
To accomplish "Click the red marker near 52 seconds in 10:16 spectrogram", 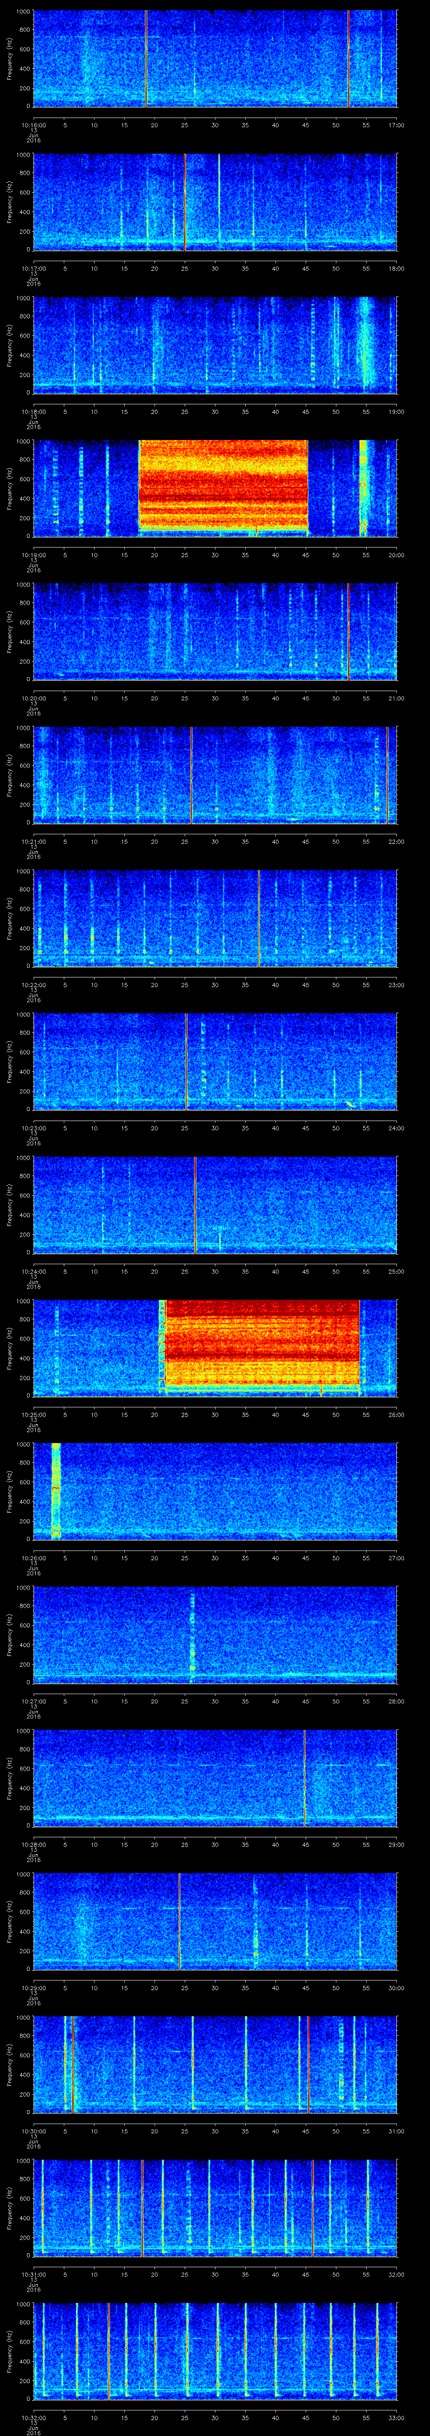I will [348, 59].
